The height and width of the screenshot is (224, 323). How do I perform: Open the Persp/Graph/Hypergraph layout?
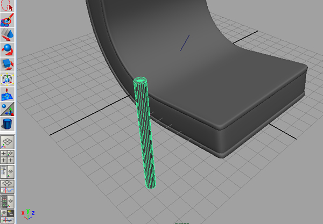7,215
